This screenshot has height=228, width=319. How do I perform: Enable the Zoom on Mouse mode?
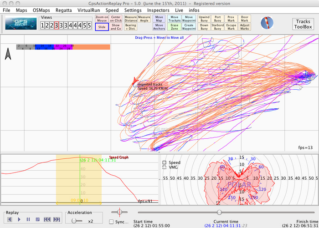[102, 19]
